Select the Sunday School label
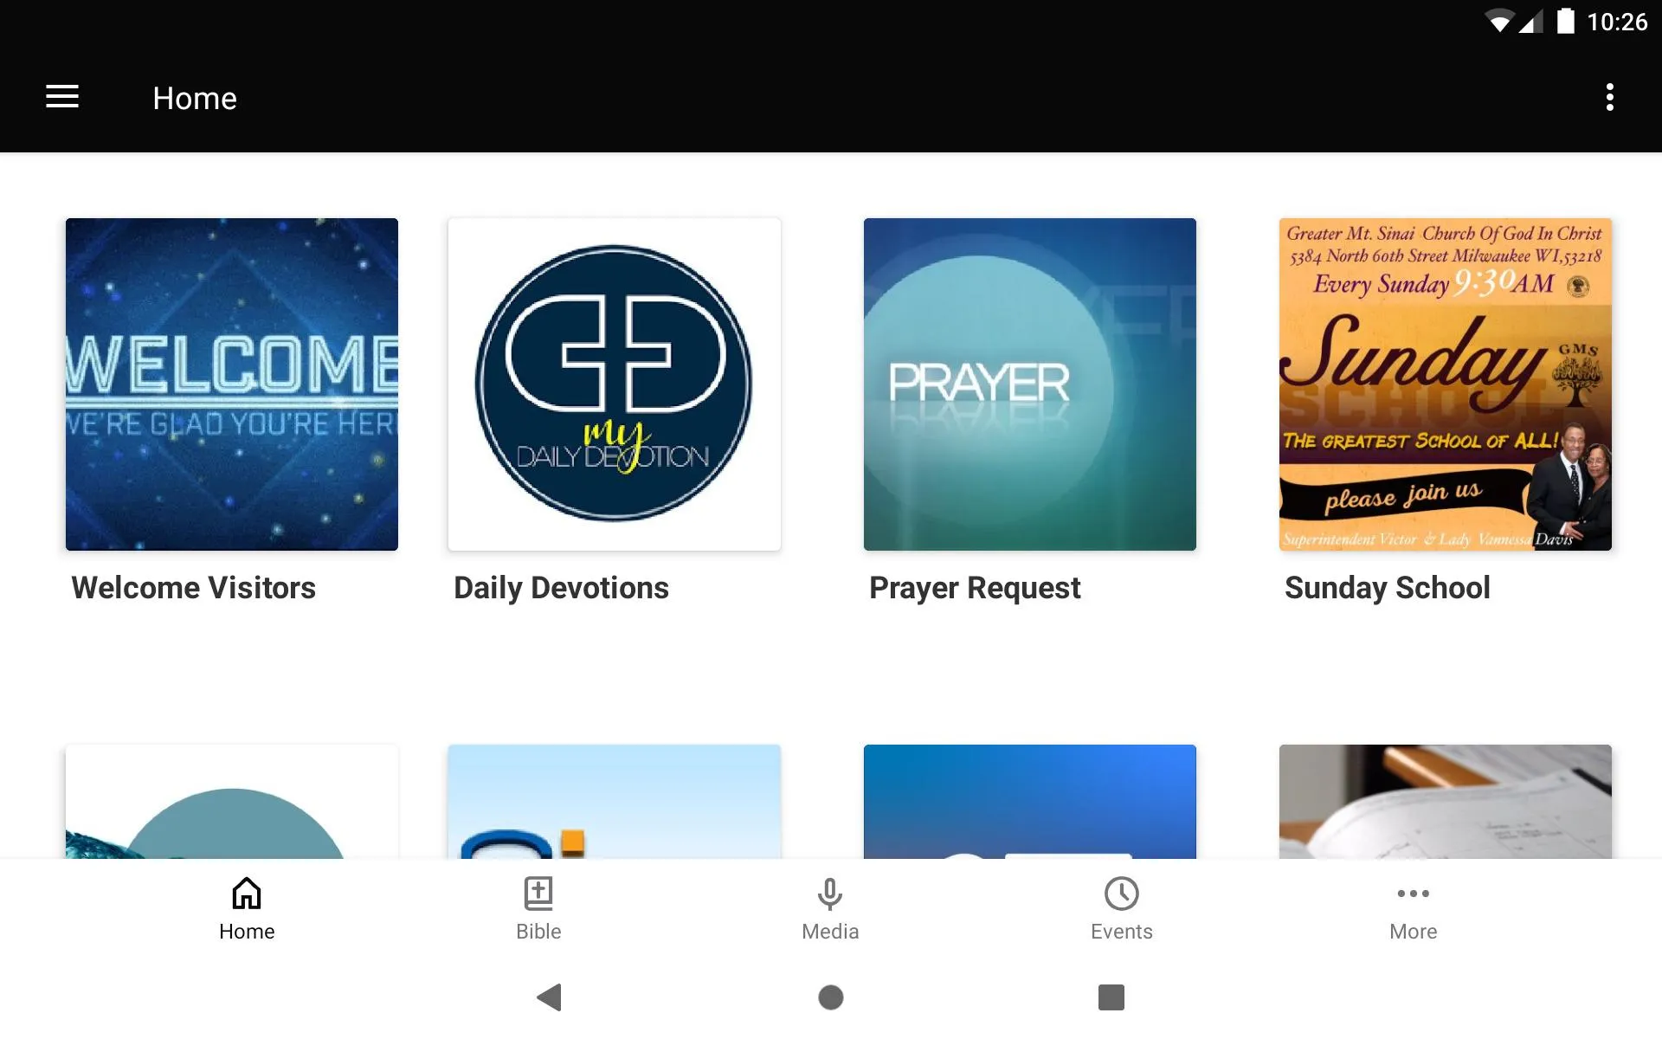 coord(1388,588)
